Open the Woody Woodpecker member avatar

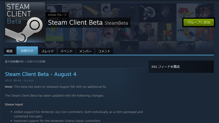(x=186, y=12)
